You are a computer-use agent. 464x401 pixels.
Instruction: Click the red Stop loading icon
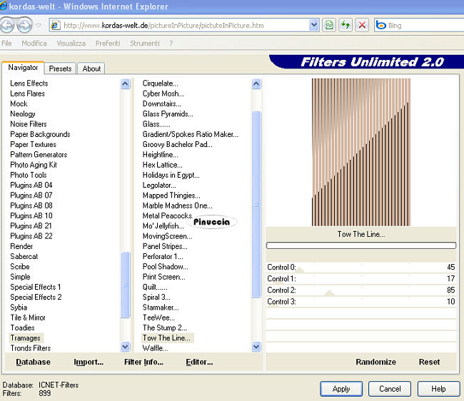pos(363,25)
